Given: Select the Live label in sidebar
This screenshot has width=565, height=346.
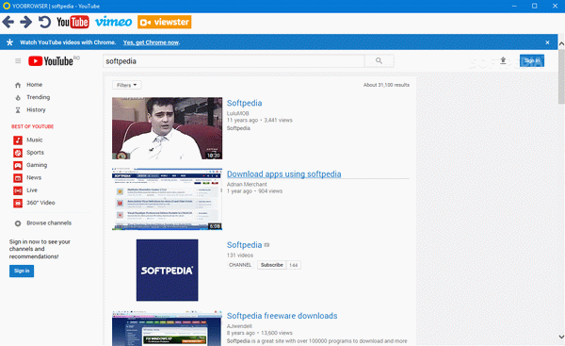Looking at the screenshot, I should coord(32,190).
